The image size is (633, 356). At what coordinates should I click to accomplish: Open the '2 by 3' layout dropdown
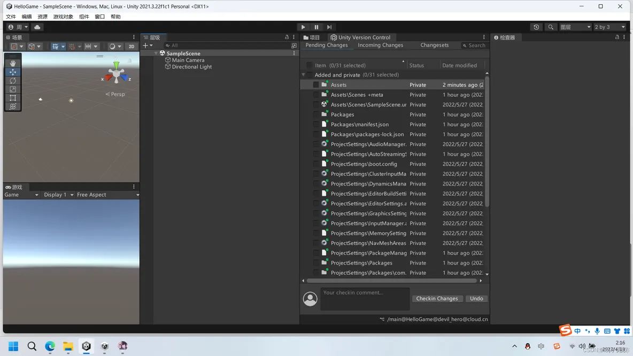click(609, 27)
